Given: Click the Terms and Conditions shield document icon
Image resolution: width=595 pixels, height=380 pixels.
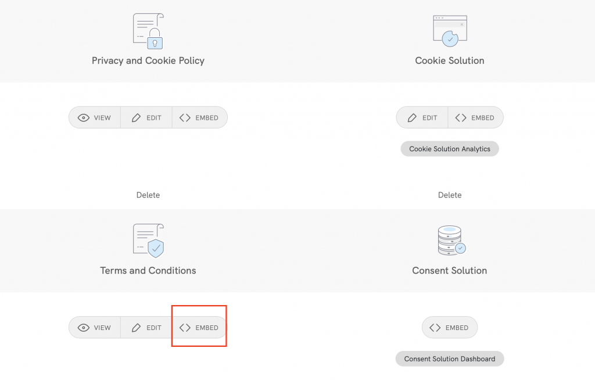Looking at the screenshot, I should (x=148, y=238).
